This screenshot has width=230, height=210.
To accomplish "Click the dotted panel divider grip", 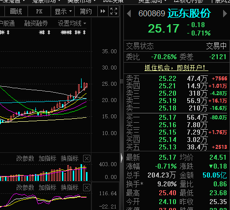I will coord(121,81).
